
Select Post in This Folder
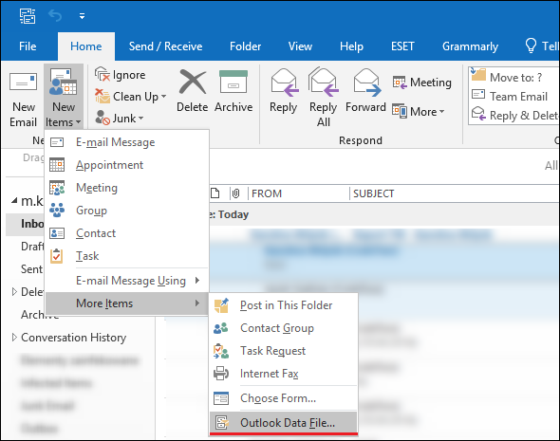[284, 305]
